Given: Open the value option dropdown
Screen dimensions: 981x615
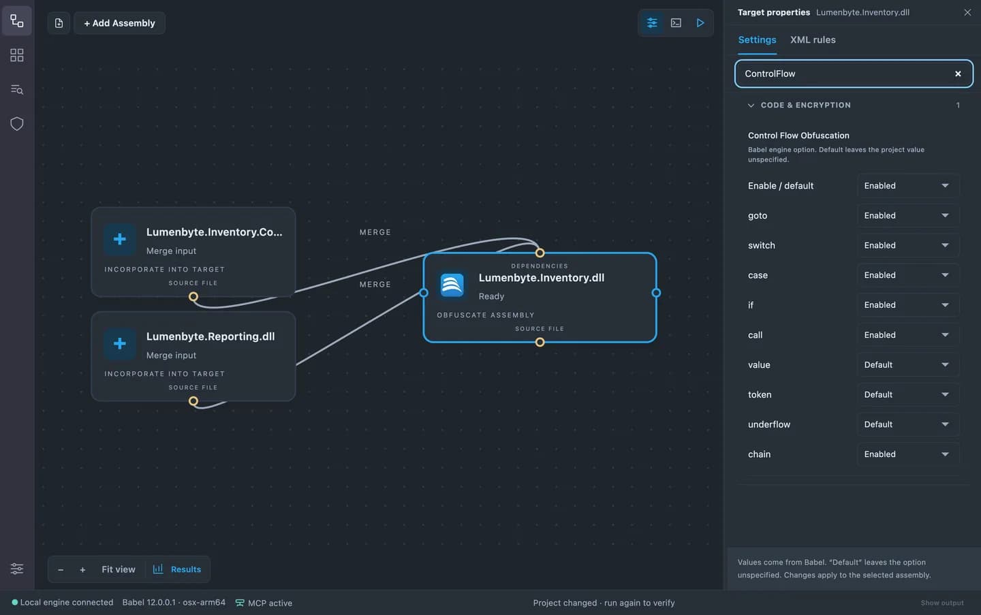Looking at the screenshot, I should [907, 365].
